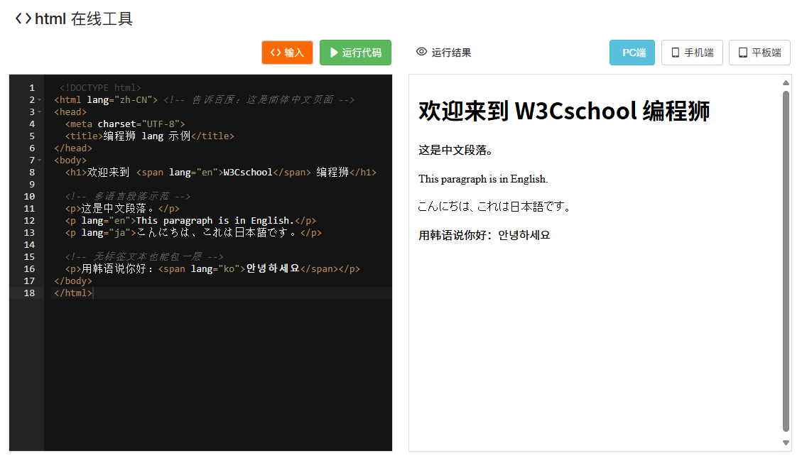The height and width of the screenshot is (468, 802).
Task: Click the closing </head> tag in editor
Action: [x=73, y=148]
